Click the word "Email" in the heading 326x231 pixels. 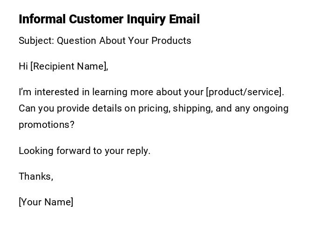(185, 19)
